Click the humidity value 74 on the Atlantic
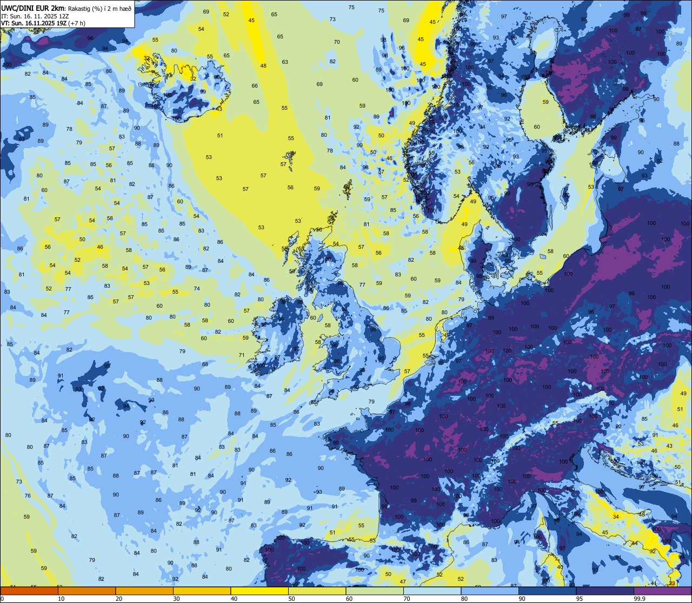692x603 pixels. click(197, 289)
